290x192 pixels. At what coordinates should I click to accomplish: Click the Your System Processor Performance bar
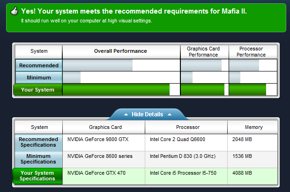(x=248, y=90)
